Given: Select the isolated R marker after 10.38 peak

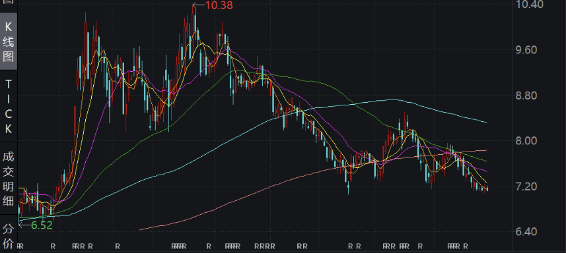Looking at the screenshot, I should (208, 246).
